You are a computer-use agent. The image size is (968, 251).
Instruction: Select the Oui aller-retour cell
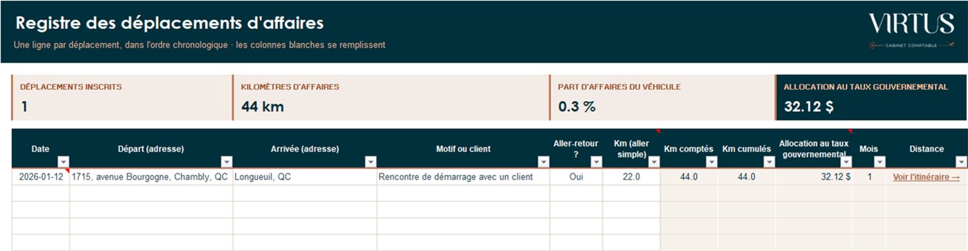coord(576,177)
